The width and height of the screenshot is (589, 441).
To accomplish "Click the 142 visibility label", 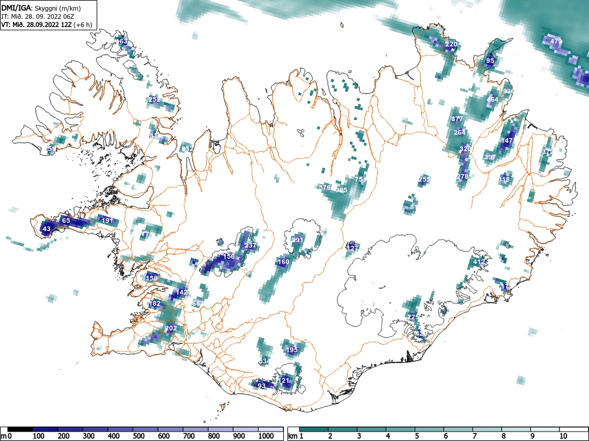I will [x=181, y=292].
